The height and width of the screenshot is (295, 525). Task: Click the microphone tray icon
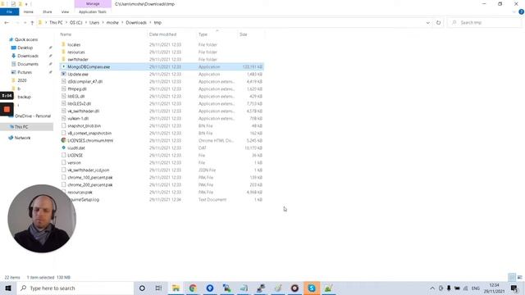449,288
